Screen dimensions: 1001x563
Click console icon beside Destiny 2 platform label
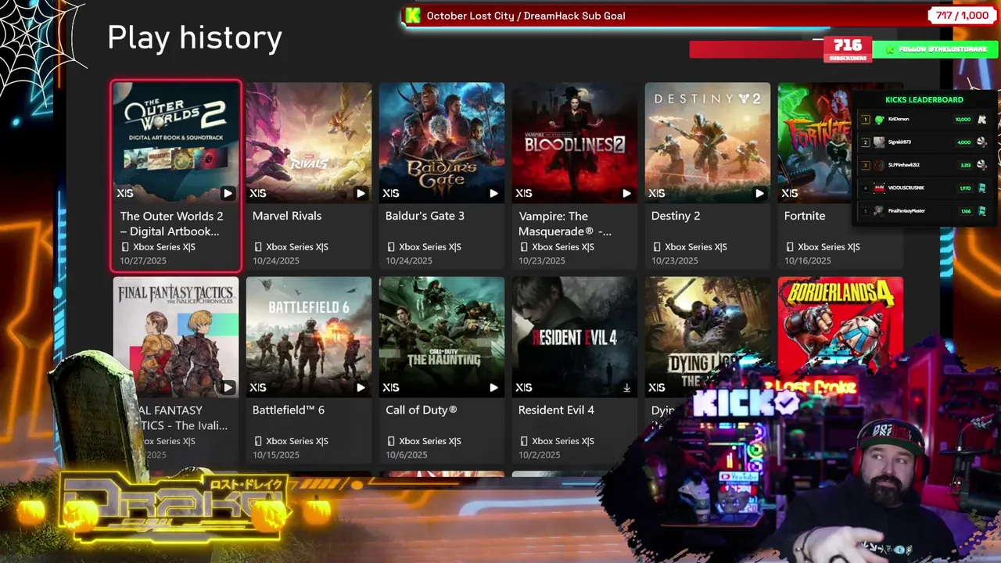(657, 247)
